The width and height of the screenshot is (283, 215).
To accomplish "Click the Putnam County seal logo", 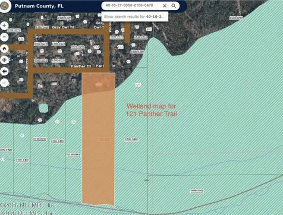I will pyautogui.click(x=4, y=6).
